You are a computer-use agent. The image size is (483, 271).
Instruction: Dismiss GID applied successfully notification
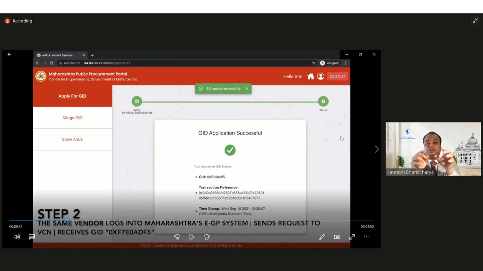(x=247, y=89)
